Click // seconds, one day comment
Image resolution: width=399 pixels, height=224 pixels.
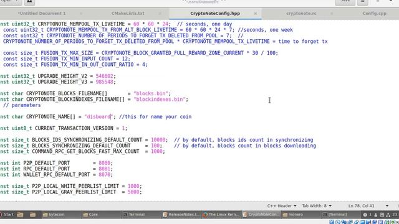pos(204,24)
